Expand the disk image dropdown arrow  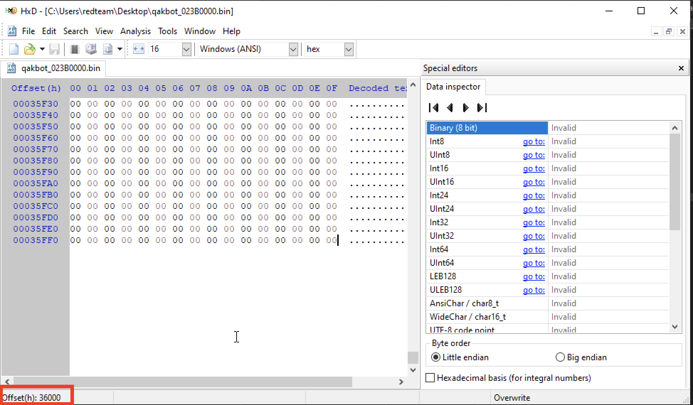(x=120, y=49)
